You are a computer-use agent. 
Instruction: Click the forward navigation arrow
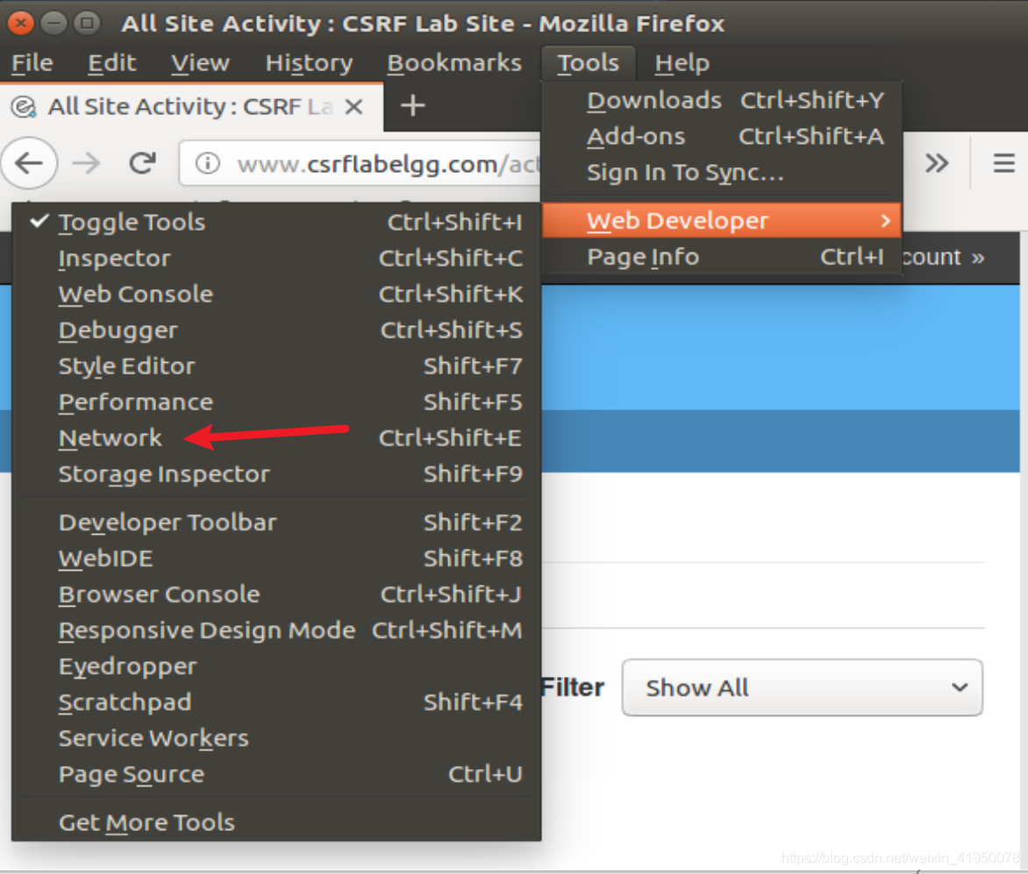[86, 163]
